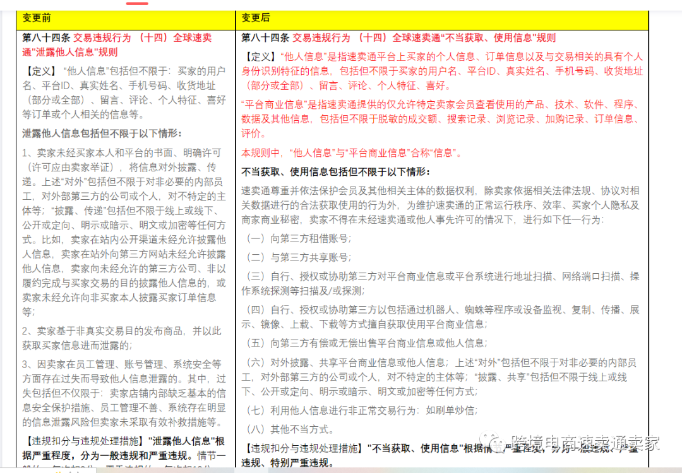The image size is (682, 473).
Task: Click item (五)向第三方有偿或无偿出售平台商业信息
Action: [366, 343]
